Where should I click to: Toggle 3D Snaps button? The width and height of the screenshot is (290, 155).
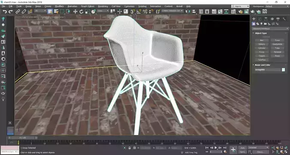pyautogui.click(x=133, y=12)
